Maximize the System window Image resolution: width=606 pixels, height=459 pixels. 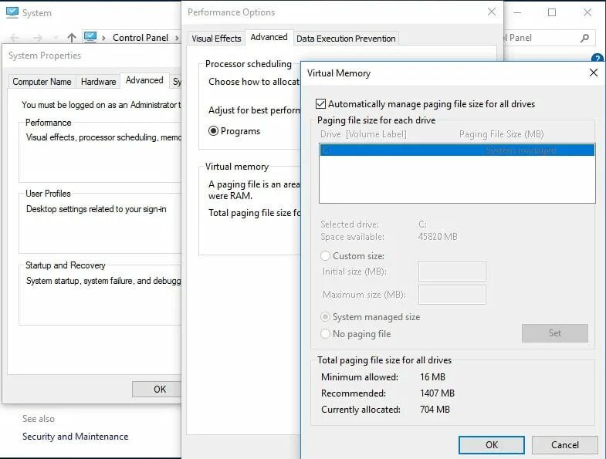click(552, 12)
